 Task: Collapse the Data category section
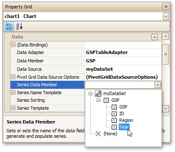pyautogui.click(x=154, y=37)
